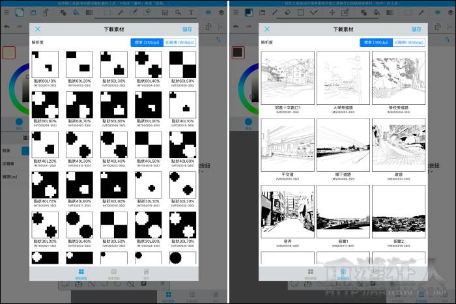Open Layers panel icon in background-materials screen
The height and width of the screenshot is (304, 456).
(451, 12)
